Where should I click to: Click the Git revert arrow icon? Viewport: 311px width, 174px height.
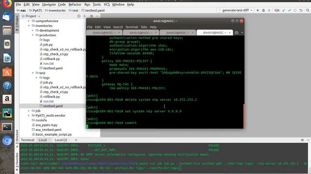point(301,10)
